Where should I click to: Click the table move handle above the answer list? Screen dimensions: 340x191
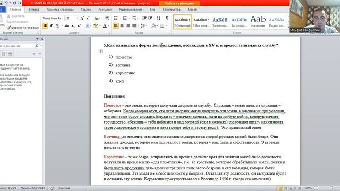(100, 51)
